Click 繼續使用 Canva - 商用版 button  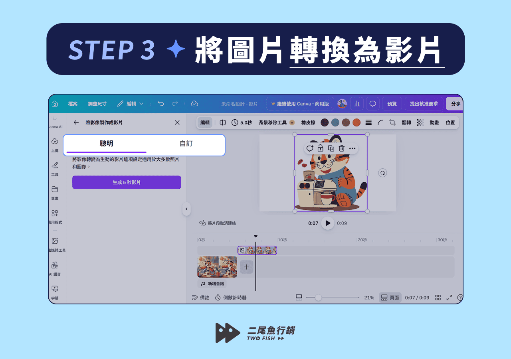click(300, 104)
